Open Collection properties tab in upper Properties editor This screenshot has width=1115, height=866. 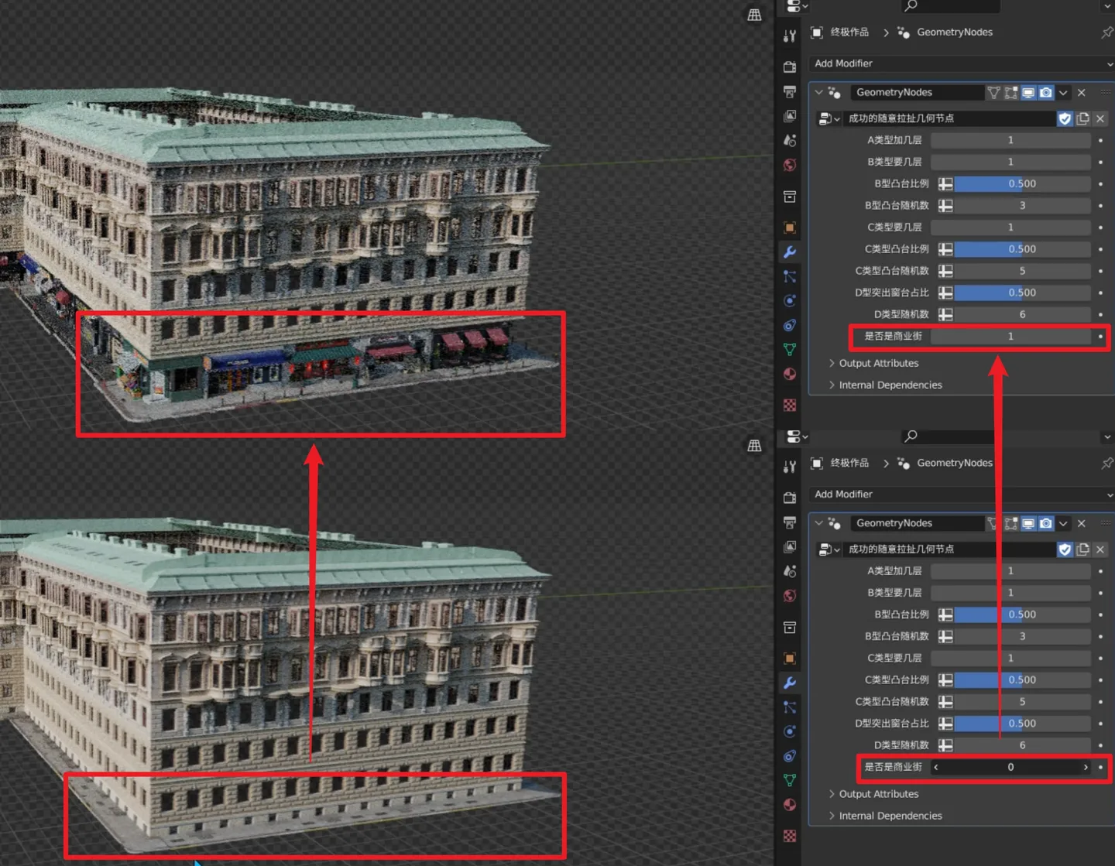pyautogui.click(x=790, y=197)
